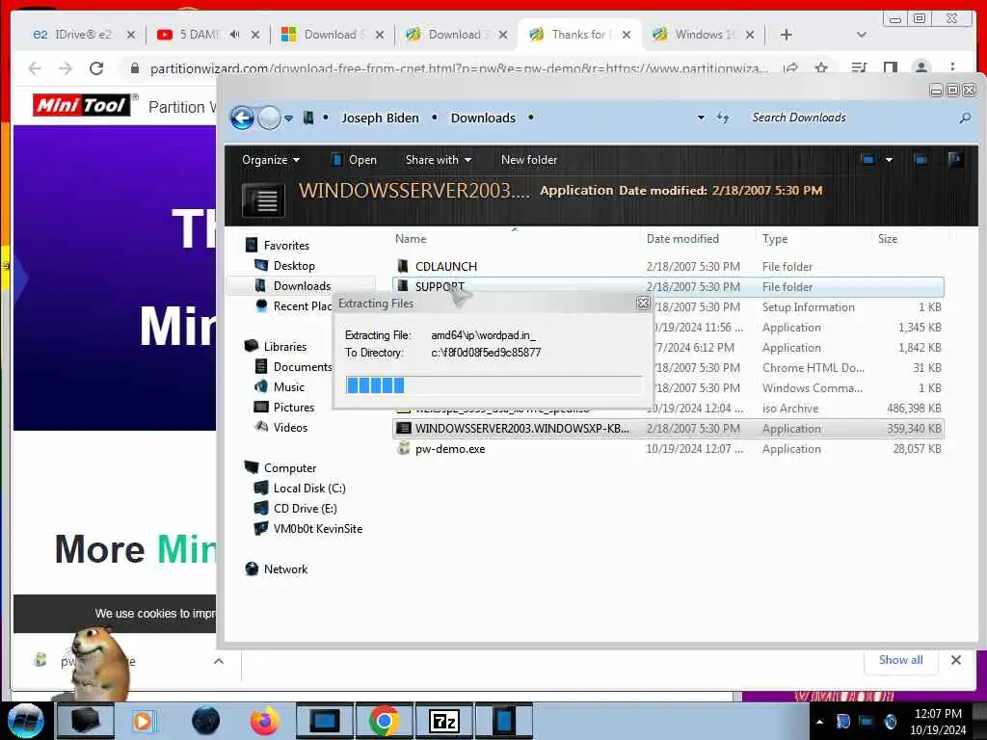Sort by Date modified column header
This screenshot has height=740, width=987.
click(x=682, y=239)
